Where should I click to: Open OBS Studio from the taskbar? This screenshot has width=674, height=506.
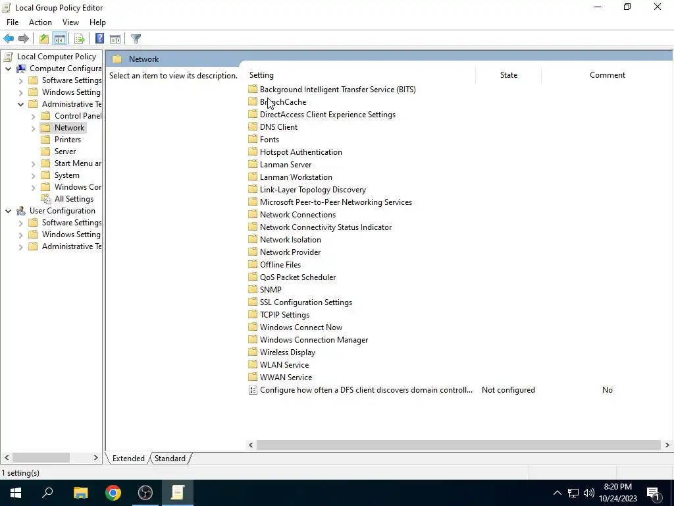145,493
